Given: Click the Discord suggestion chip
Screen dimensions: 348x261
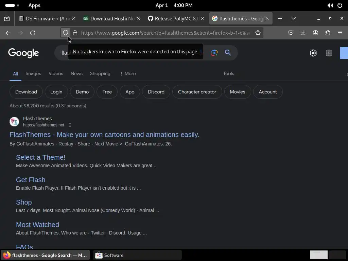Looking at the screenshot, I should pos(156,92).
